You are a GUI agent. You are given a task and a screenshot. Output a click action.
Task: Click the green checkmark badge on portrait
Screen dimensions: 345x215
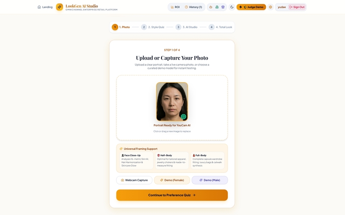click(184, 116)
